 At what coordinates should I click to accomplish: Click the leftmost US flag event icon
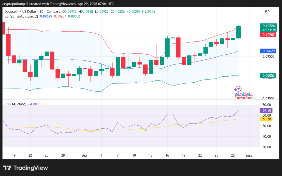pyautogui.click(x=238, y=95)
